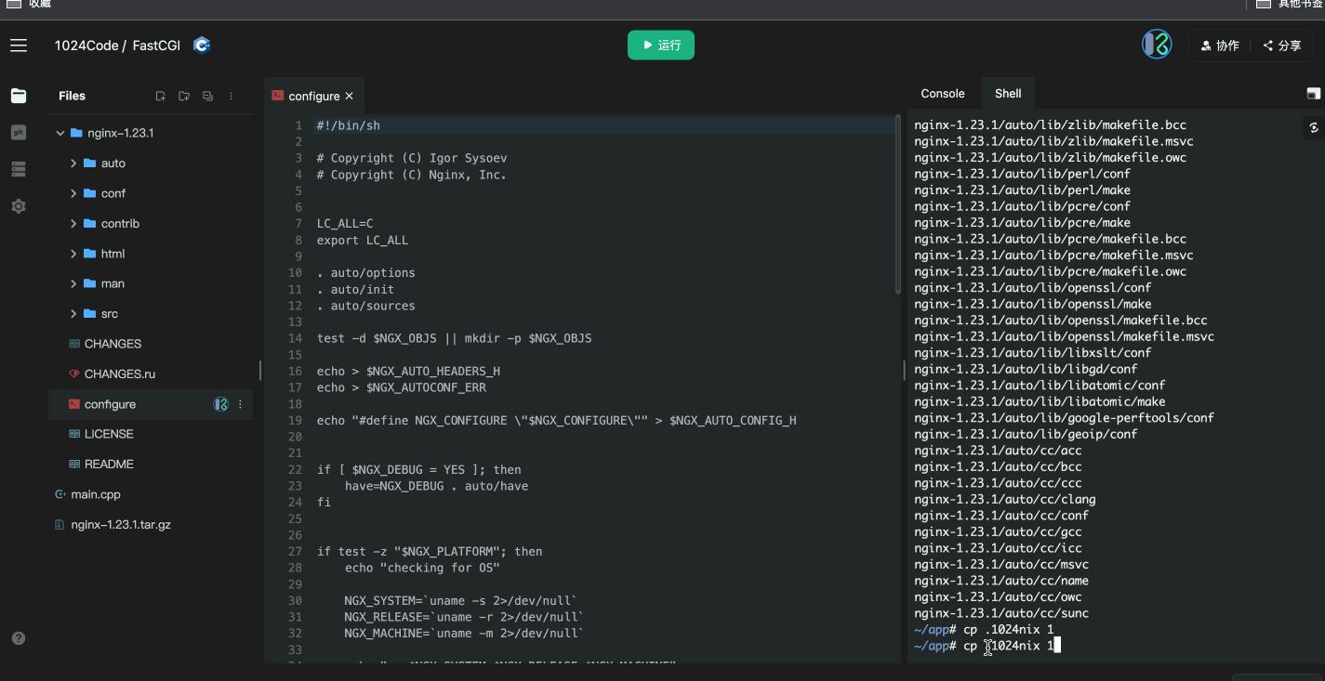Open the database panel icon in the sidebar
This screenshot has width=1325, height=681.
pyautogui.click(x=19, y=169)
